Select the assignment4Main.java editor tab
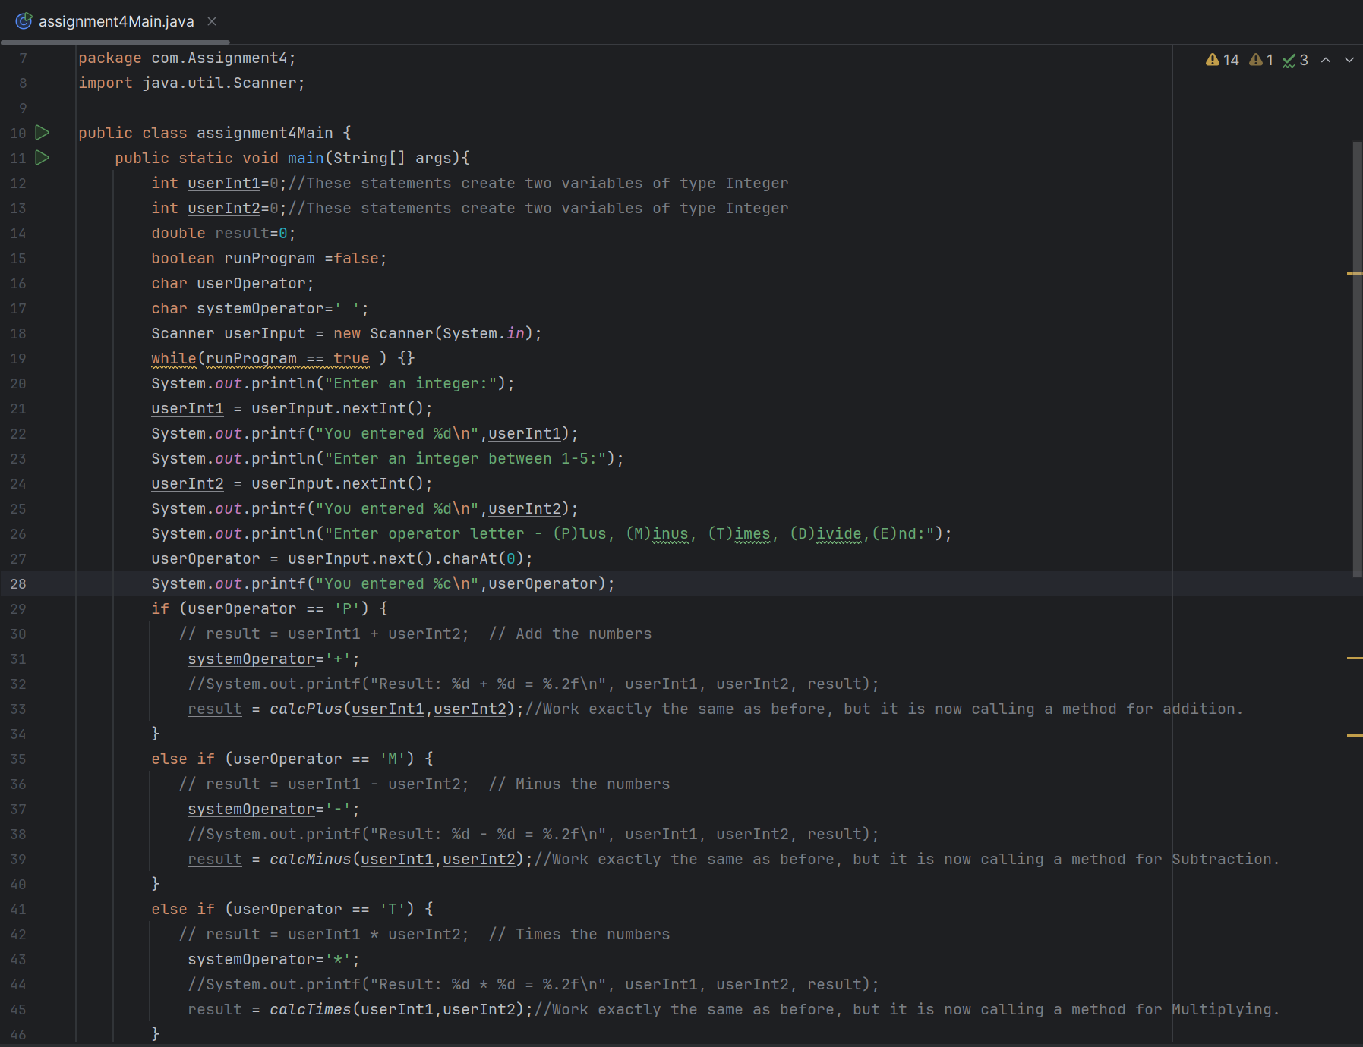 [115, 21]
